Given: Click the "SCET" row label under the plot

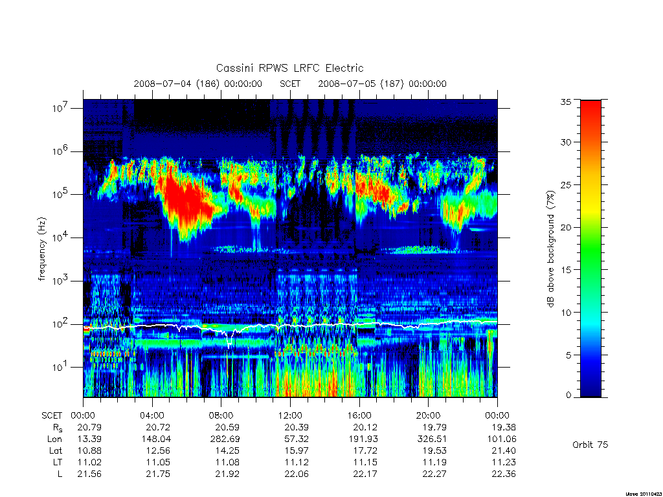Looking at the screenshot, I should pyautogui.click(x=52, y=415).
